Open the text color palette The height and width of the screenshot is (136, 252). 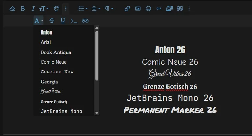pos(56,9)
